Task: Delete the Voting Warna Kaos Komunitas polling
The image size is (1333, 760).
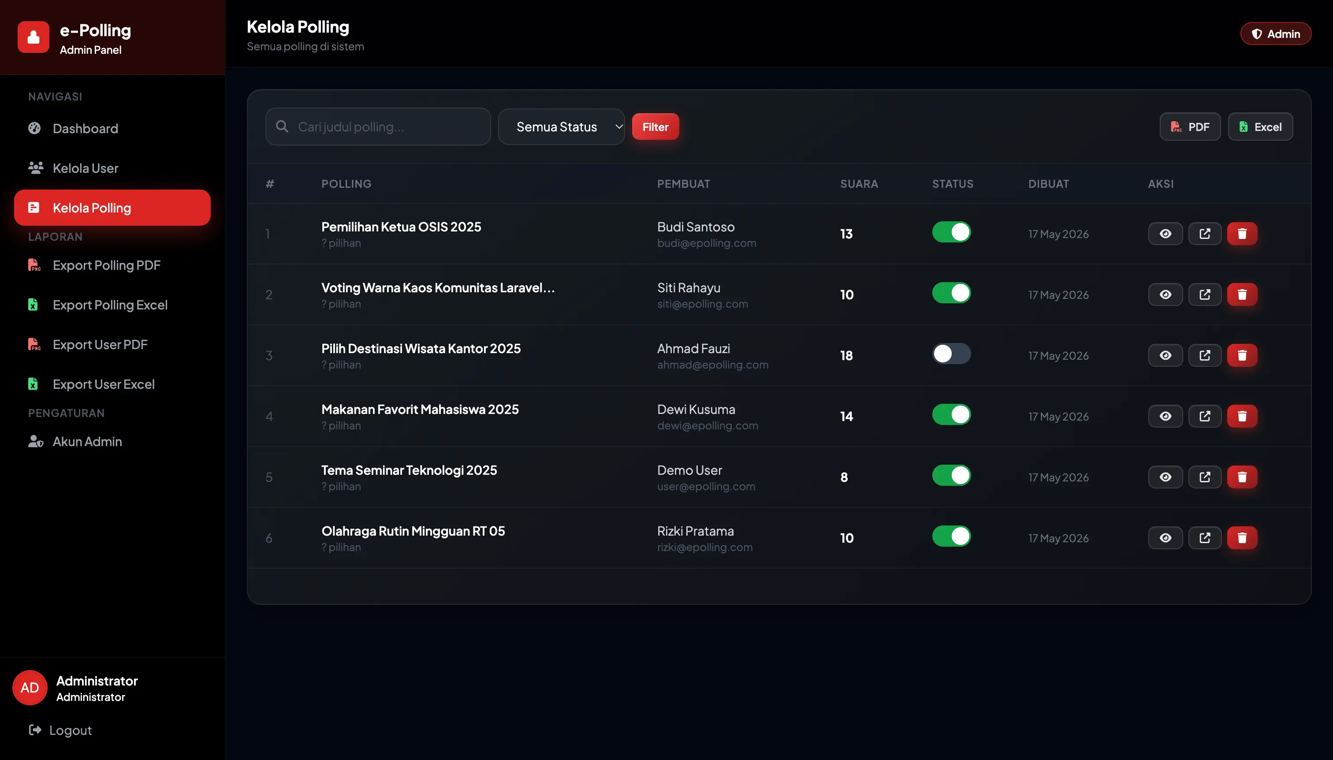Action: point(1242,294)
